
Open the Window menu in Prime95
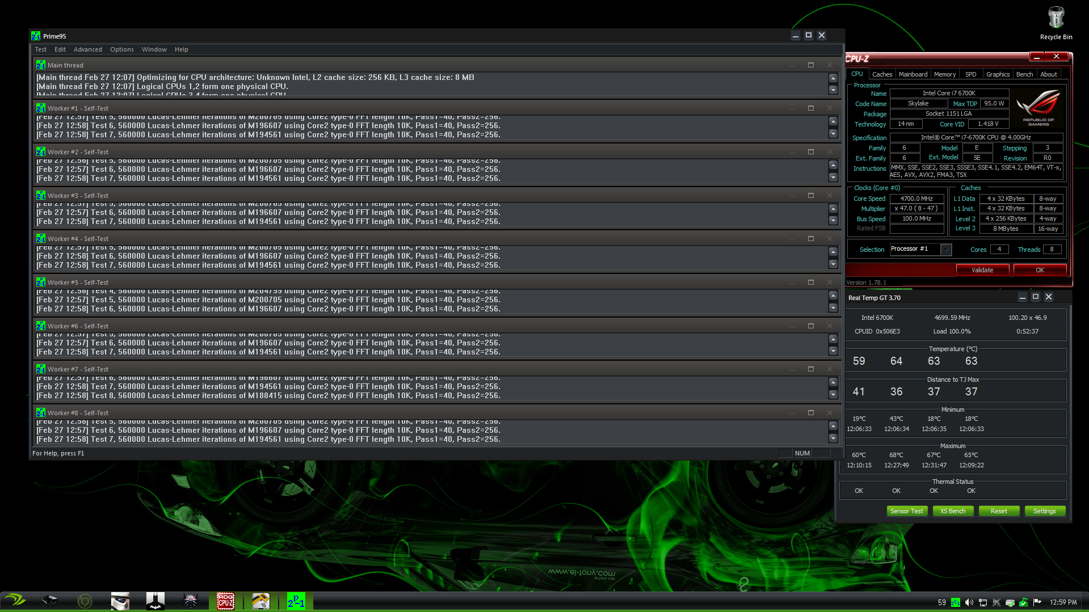(154, 49)
